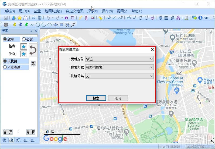This screenshot has width=215, height=149.
Task: Swap start and end with the curved arrow
Action: (x=33, y=50)
